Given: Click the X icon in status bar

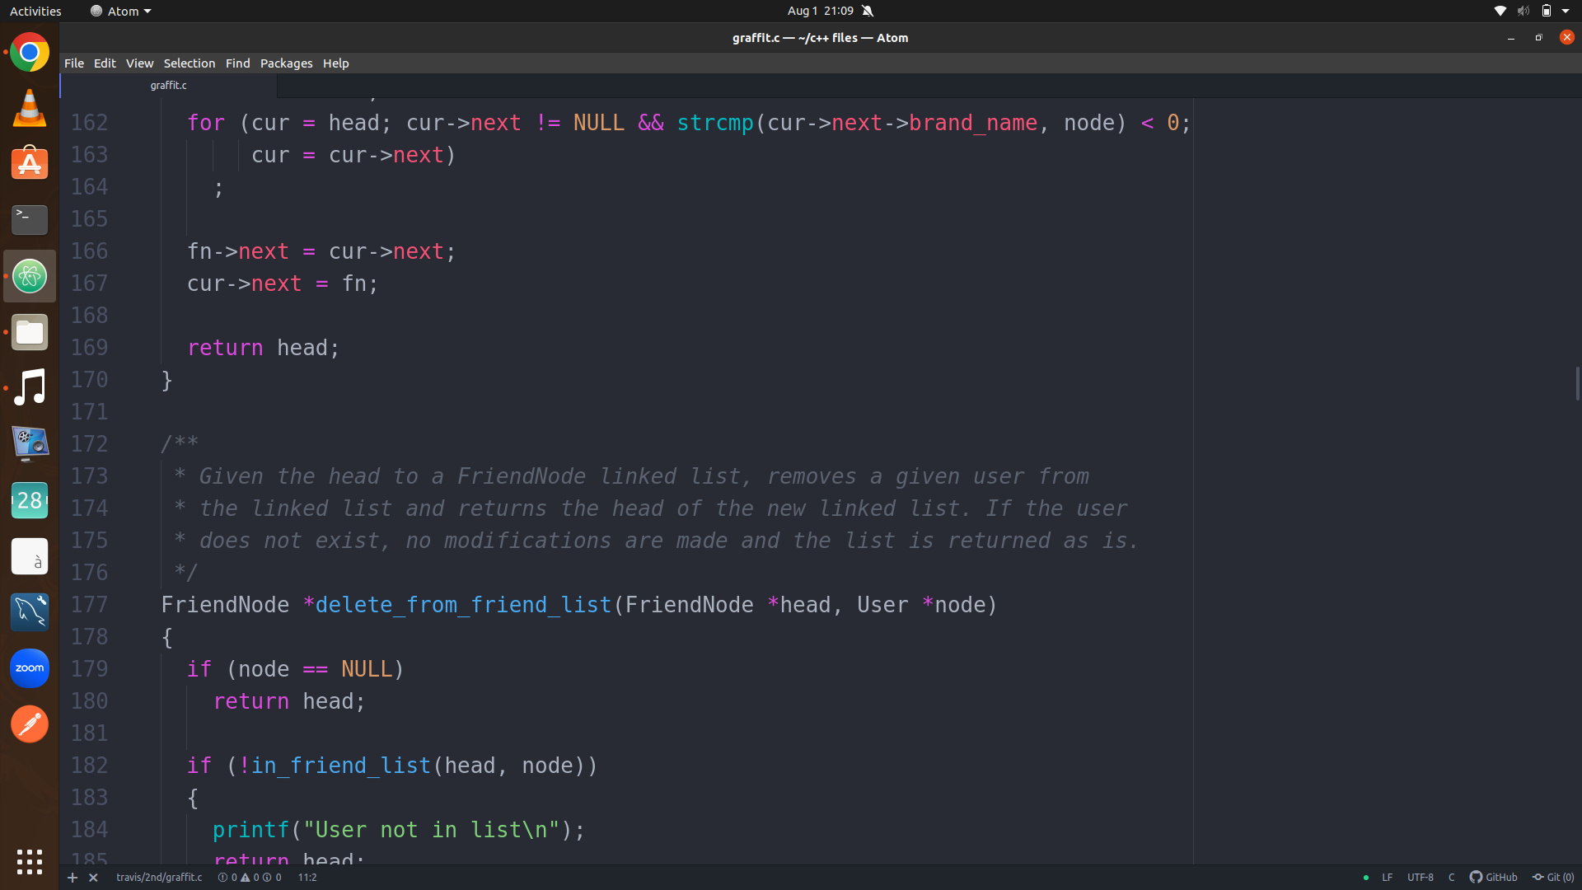Looking at the screenshot, I should pyautogui.click(x=93, y=878).
